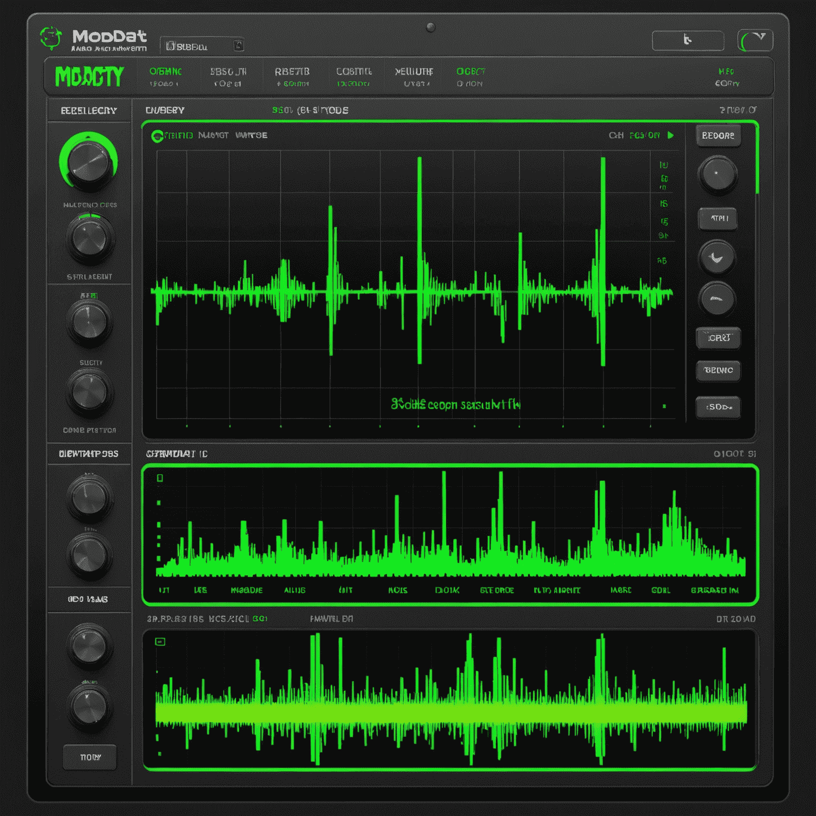Click the CORL label on spectrum axis

661,590
